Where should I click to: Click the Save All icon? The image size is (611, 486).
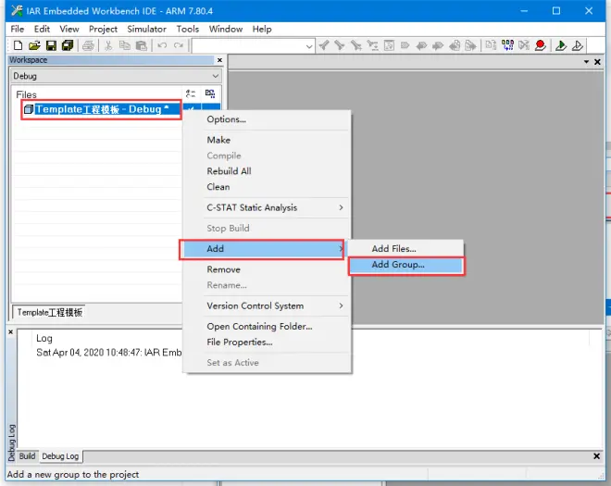(x=68, y=45)
